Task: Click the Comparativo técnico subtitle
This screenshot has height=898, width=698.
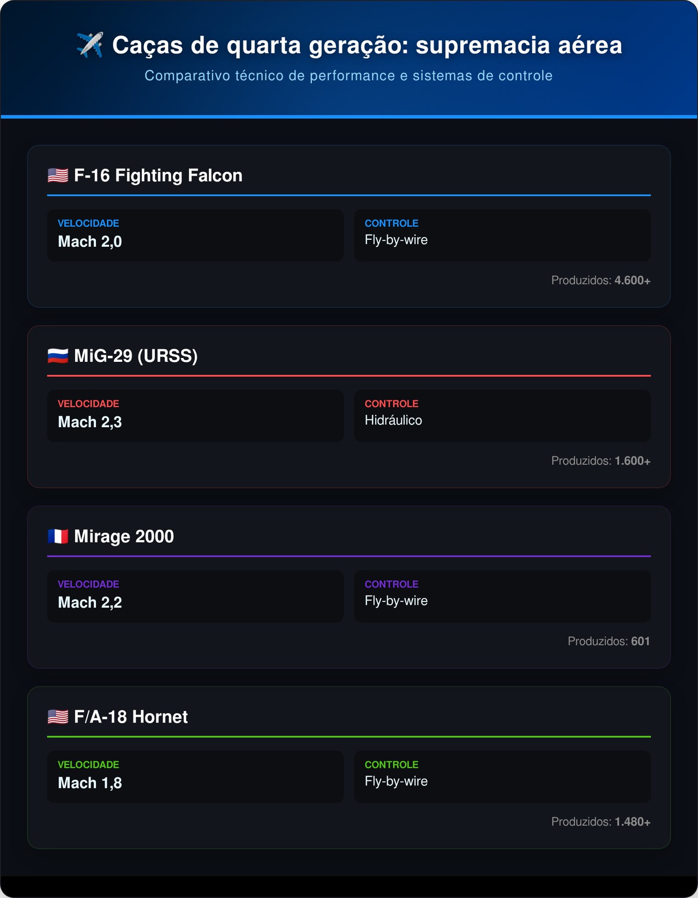Action: pos(348,76)
